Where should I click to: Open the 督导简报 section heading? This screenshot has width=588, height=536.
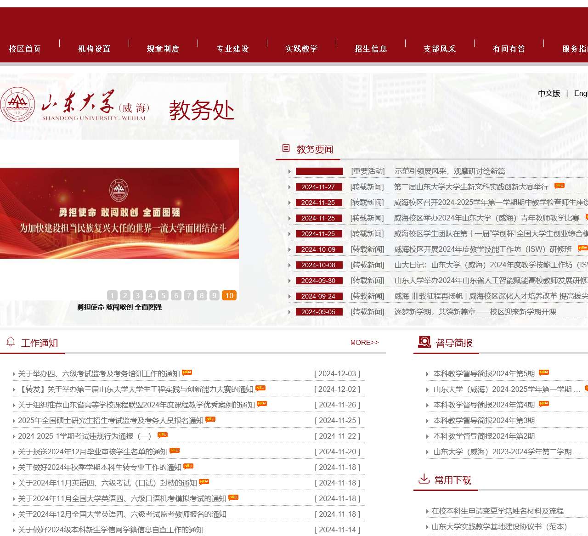pyautogui.click(x=454, y=343)
